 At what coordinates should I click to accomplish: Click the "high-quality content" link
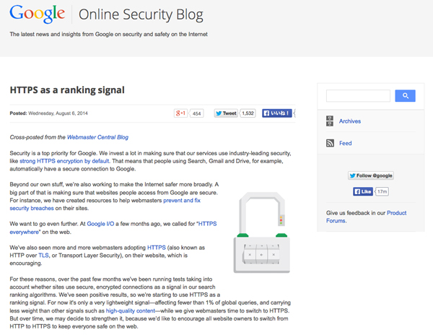[132, 310]
